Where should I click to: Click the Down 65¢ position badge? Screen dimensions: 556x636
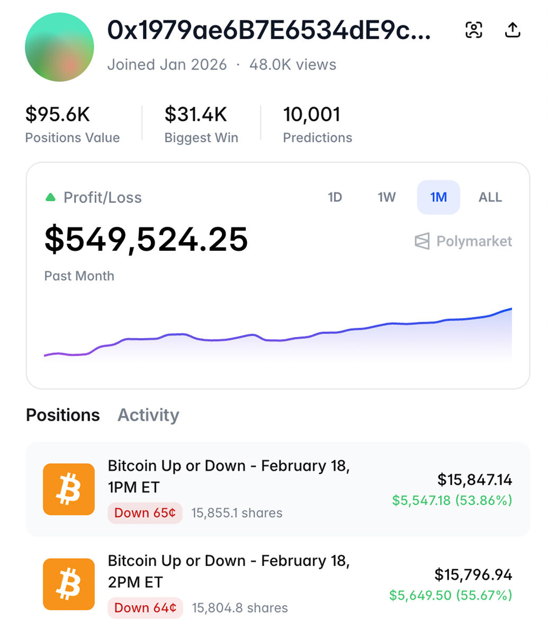145,513
